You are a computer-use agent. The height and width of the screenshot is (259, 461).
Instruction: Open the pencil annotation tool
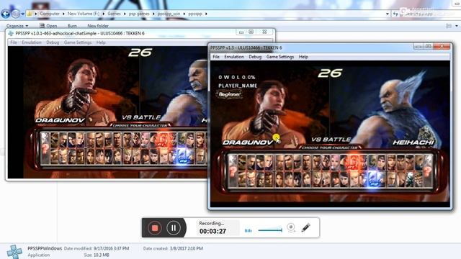305,227
